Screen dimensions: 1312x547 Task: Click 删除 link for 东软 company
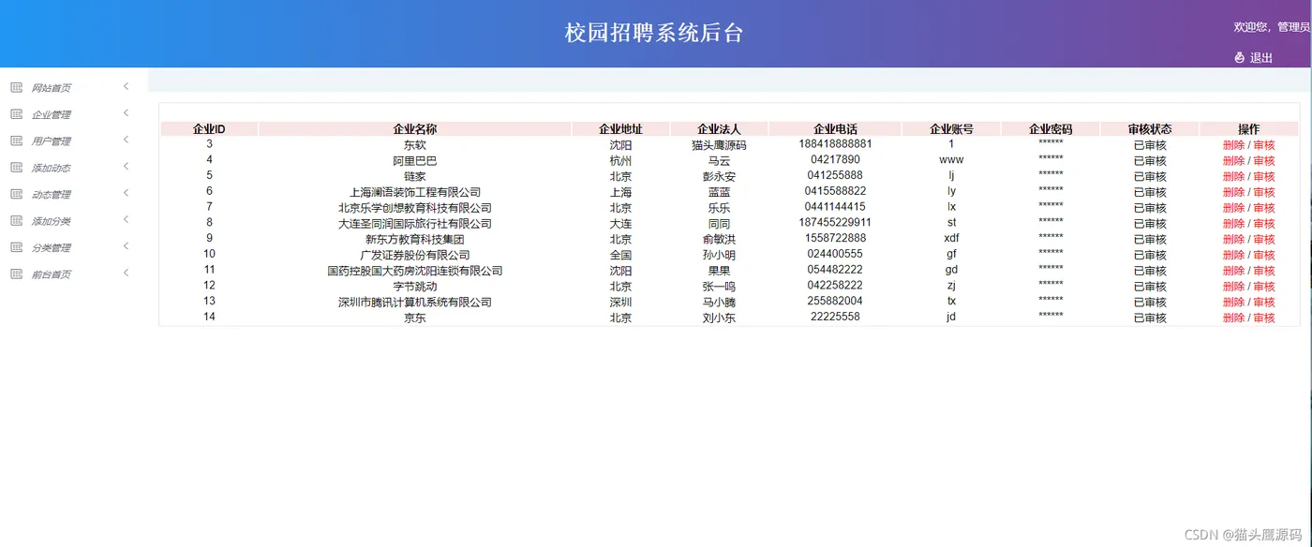1232,145
